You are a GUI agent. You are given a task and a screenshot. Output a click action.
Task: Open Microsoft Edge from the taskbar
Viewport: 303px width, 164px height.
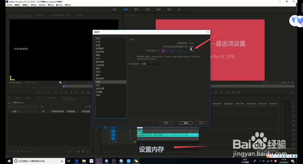click(x=77, y=161)
